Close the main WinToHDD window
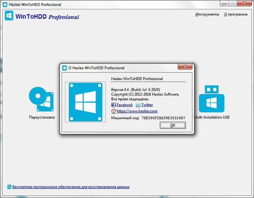Image resolution: width=254 pixels, height=198 pixels. click(x=244, y=4)
